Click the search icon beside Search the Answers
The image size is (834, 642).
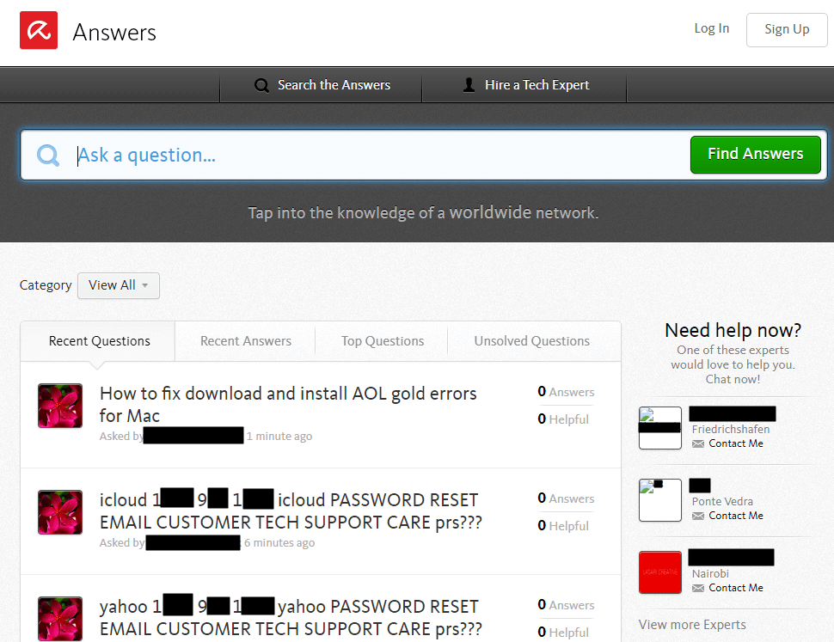coord(261,85)
